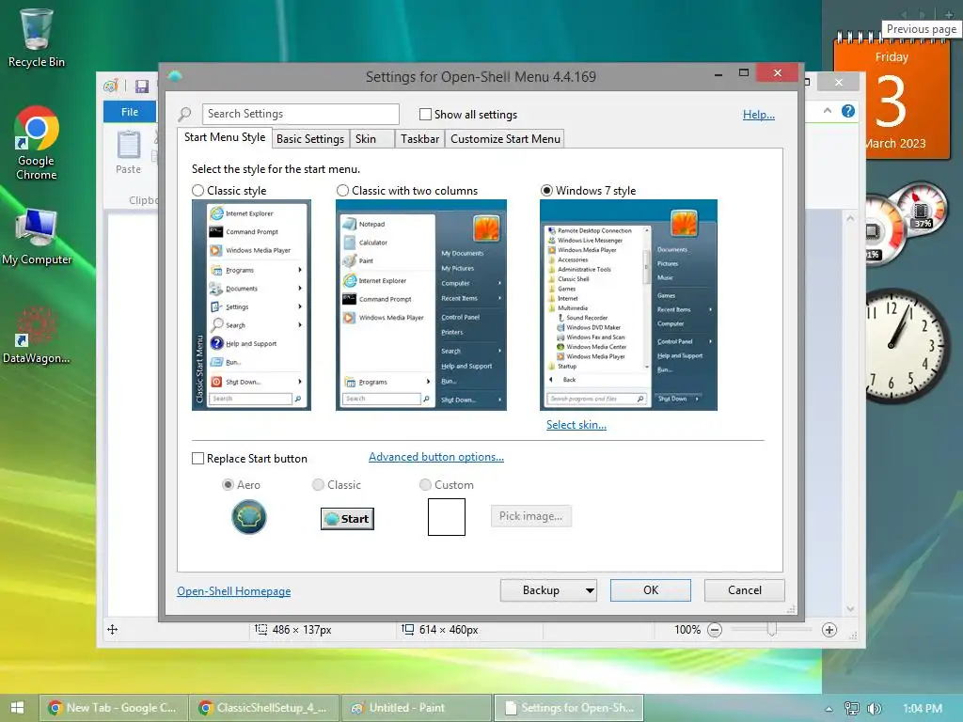963x722 pixels.
Task: Switch to ClassicShellSetup Chrome taskbar item
Action: (x=264, y=708)
